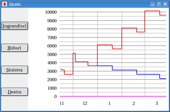Click the red line's top plateau above 10000
170x112 pixels.
[152, 11]
